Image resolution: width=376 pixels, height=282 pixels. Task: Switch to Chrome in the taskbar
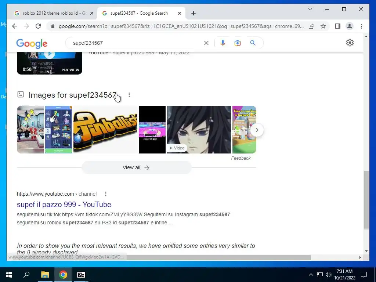point(63,275)
